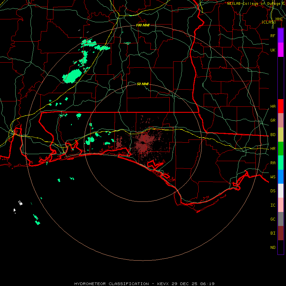Click the UK magenta legend swatch
Viewport: 286px width, 286px height.
click(x=281, y=50)
